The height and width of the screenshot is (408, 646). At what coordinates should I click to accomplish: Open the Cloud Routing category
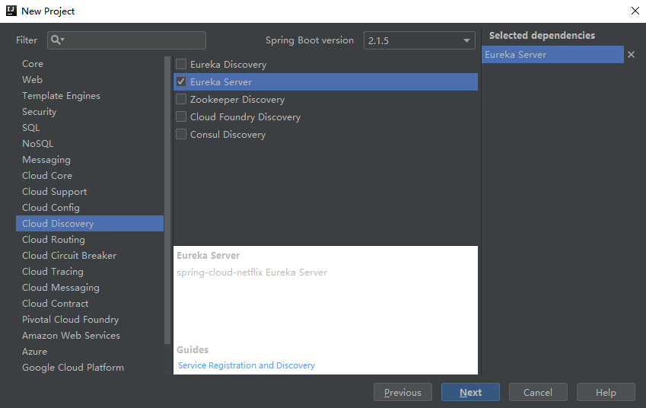point(90,240)
